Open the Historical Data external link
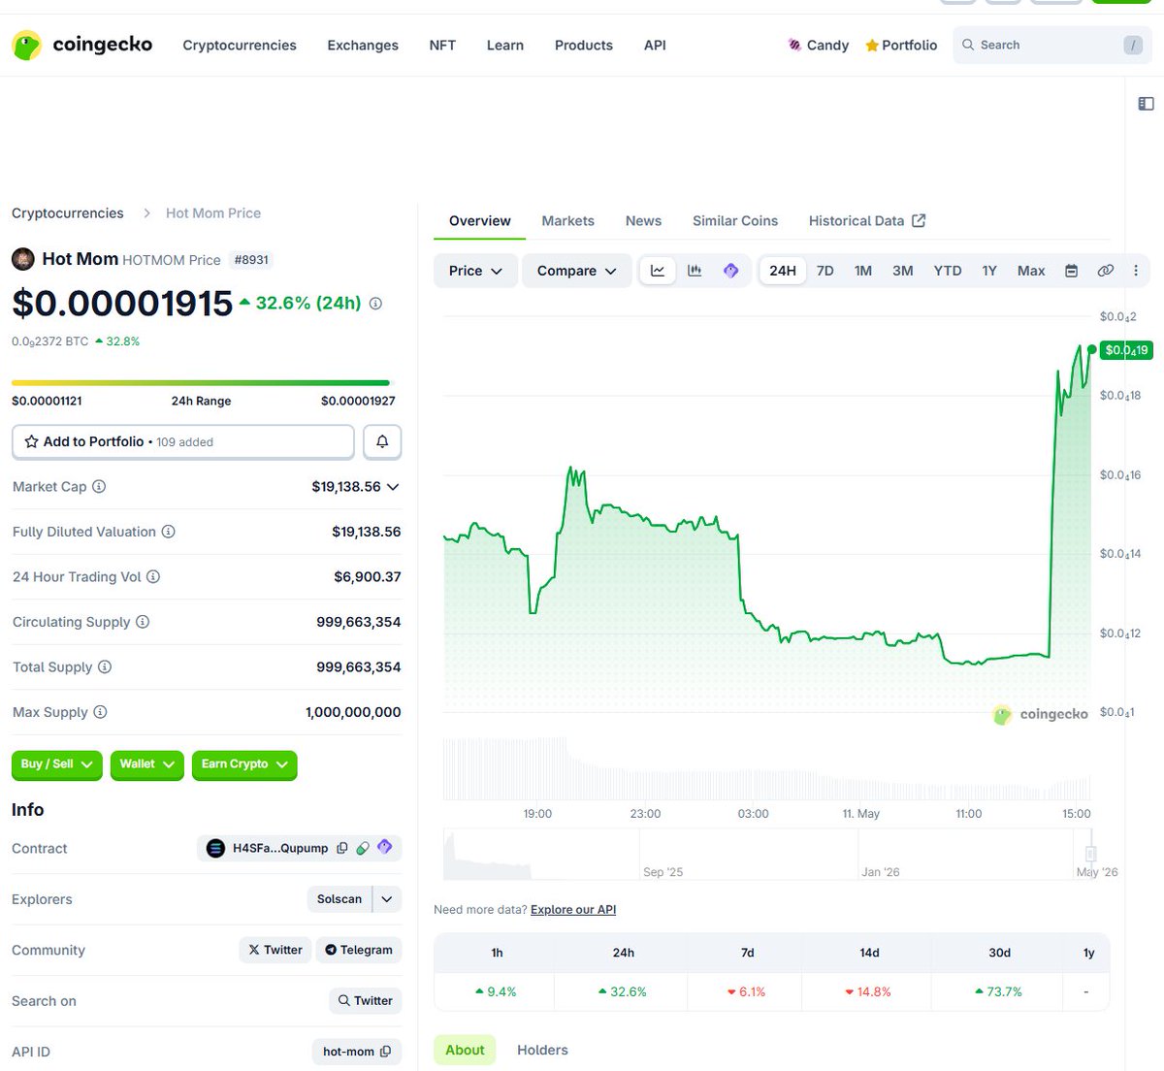Viewport: 1164px width, 1071px height. [867, 221]
